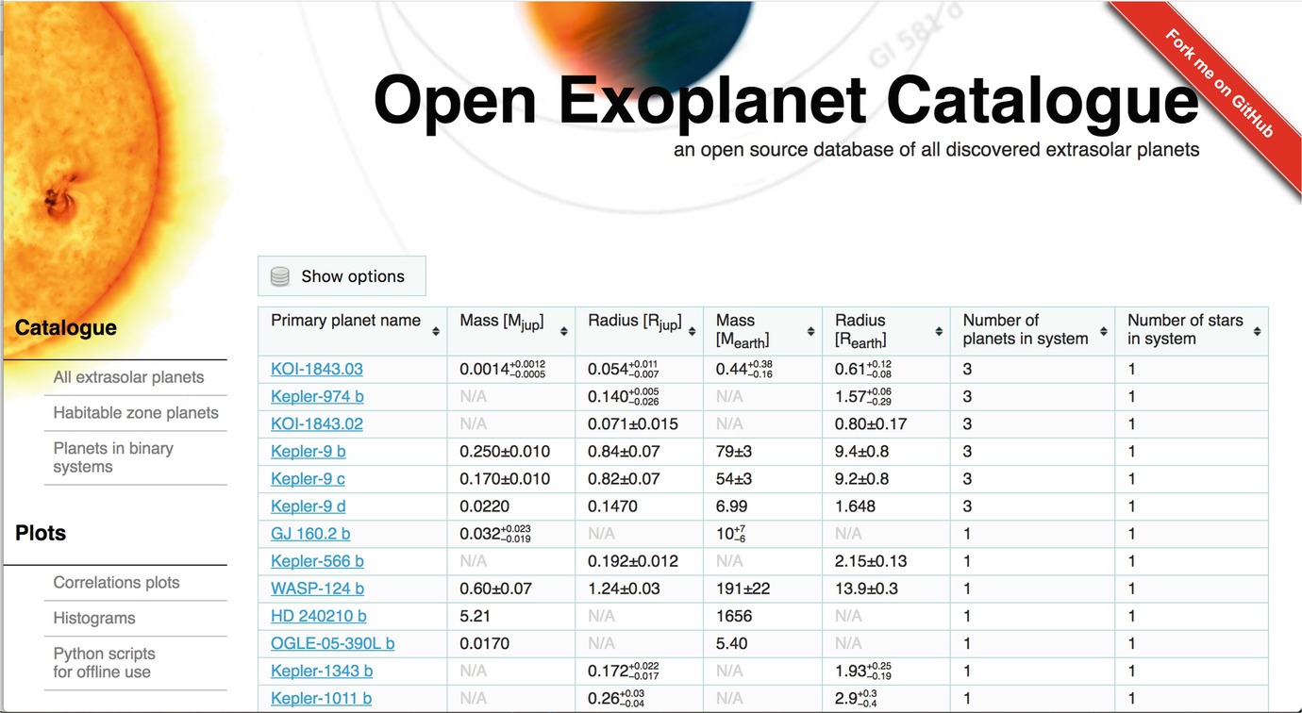Expand the Show options panel
The image size is (1302, 713).
coord(342,275)
